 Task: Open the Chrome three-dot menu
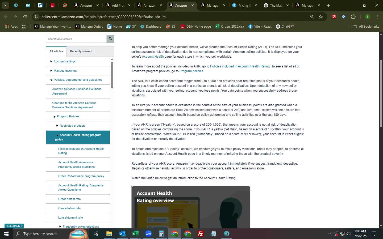pyautogui.click(x=377, y=17)
